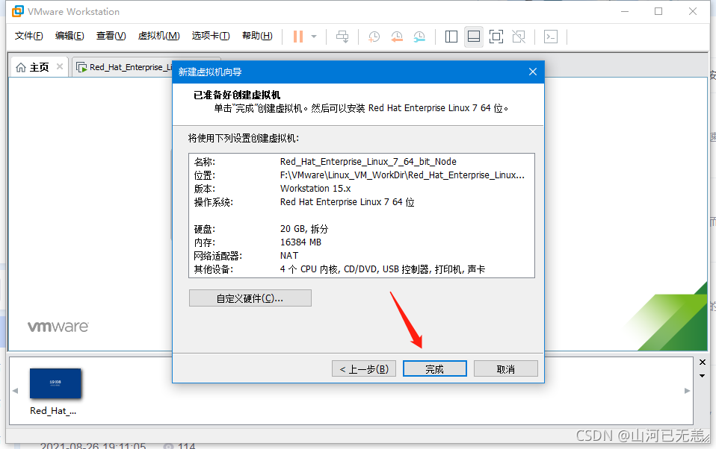Open the 帮助(H) menu

click(x=257, y=36)
